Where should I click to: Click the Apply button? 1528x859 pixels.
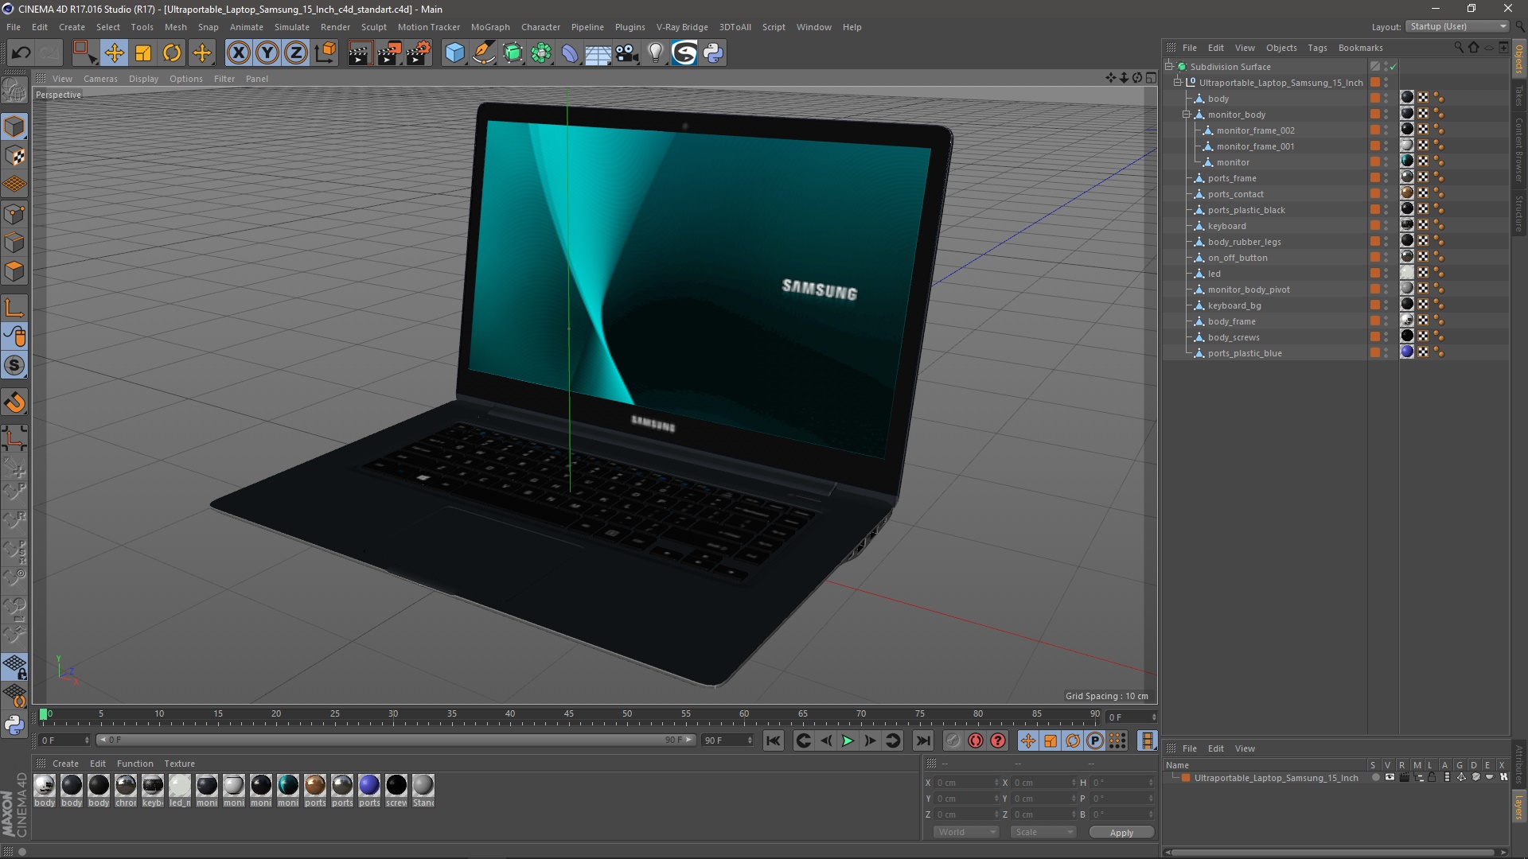pyautogui.click(x=1121, y=833)
